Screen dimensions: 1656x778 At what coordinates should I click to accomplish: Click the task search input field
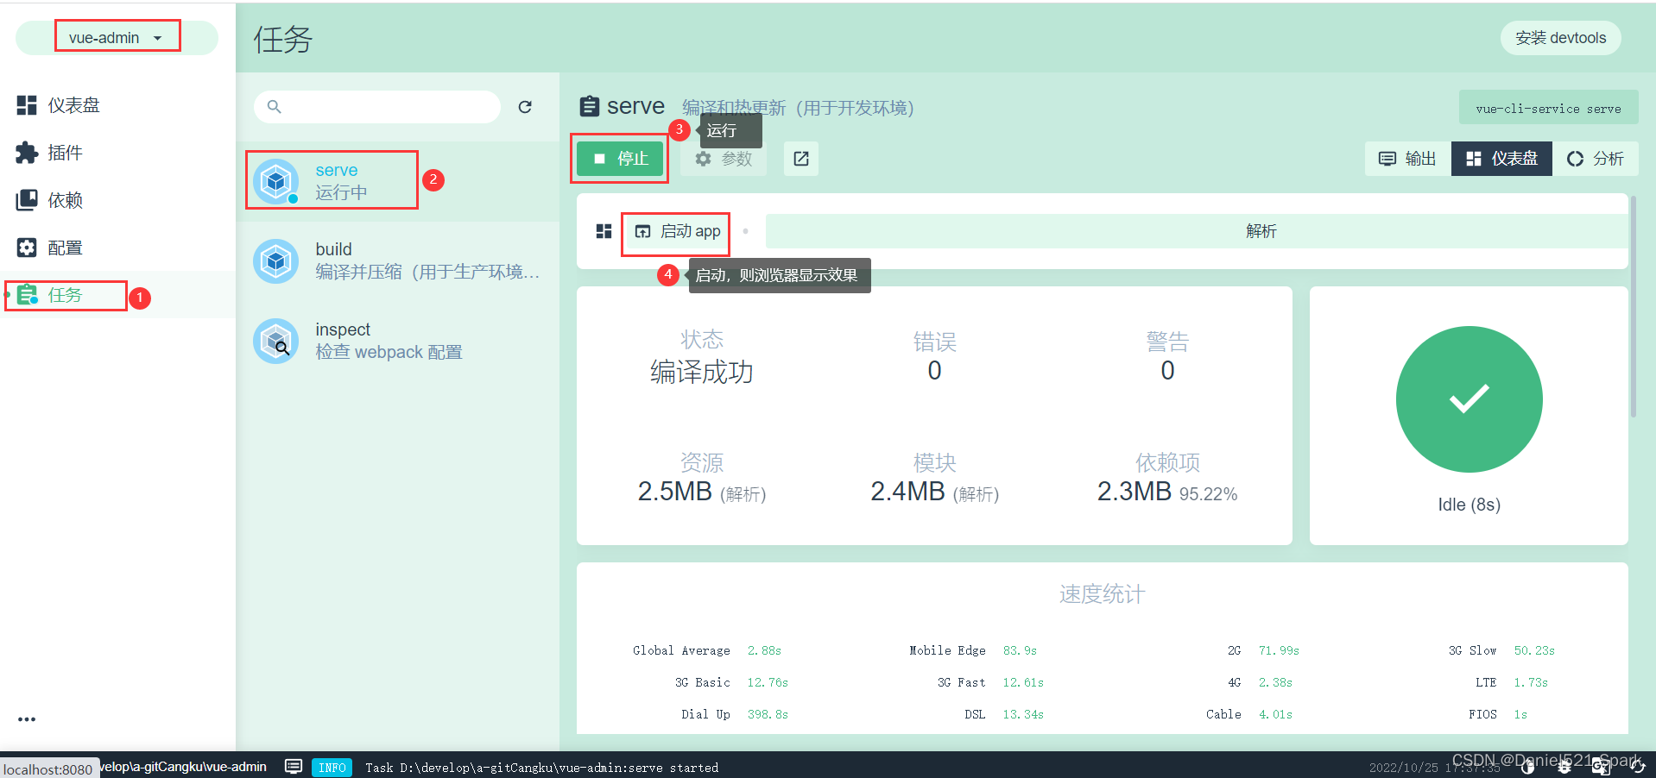click(x=377, y=107)
